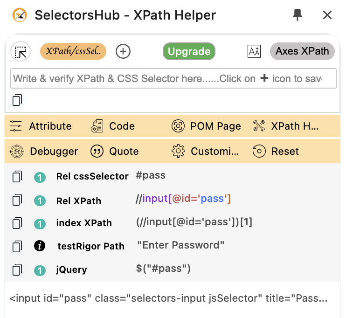Close the XPath Helper panel

[327, 15]
